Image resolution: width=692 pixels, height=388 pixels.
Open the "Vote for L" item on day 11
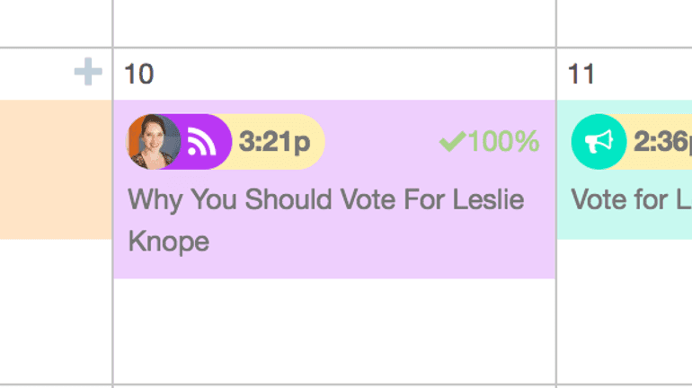click(x=631, y=198)
